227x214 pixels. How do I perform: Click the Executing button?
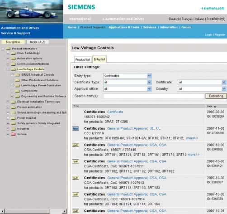tap(216, 96)
